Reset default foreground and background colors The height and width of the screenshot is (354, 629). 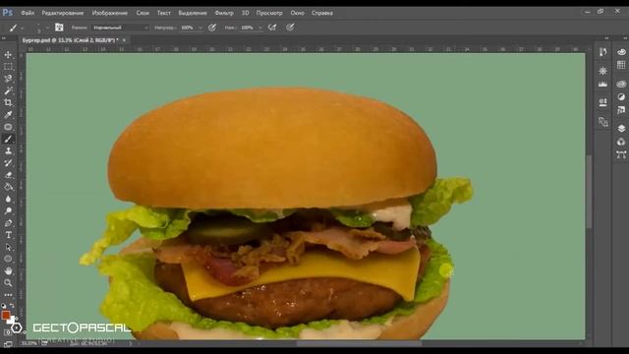pyautogui.click(x=4, y=306)
